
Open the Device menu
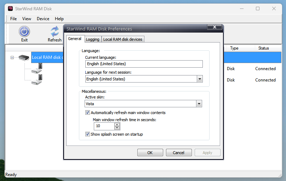[43, 19]
